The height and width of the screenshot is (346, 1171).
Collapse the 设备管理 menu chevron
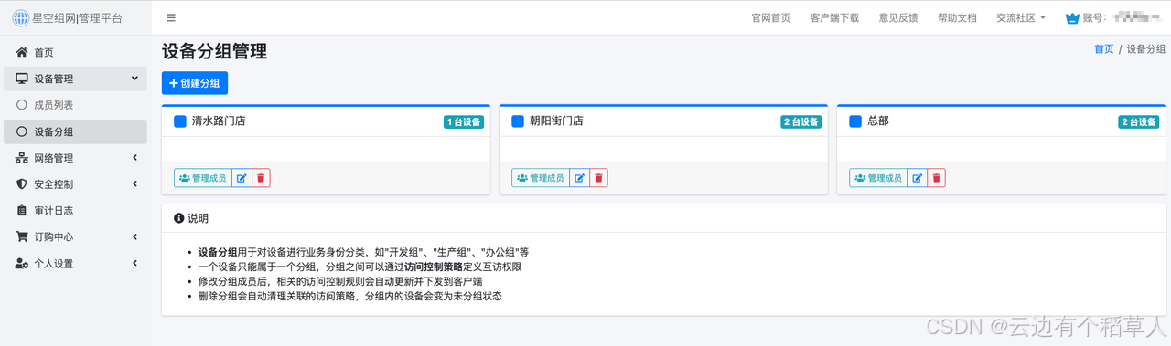134,79
